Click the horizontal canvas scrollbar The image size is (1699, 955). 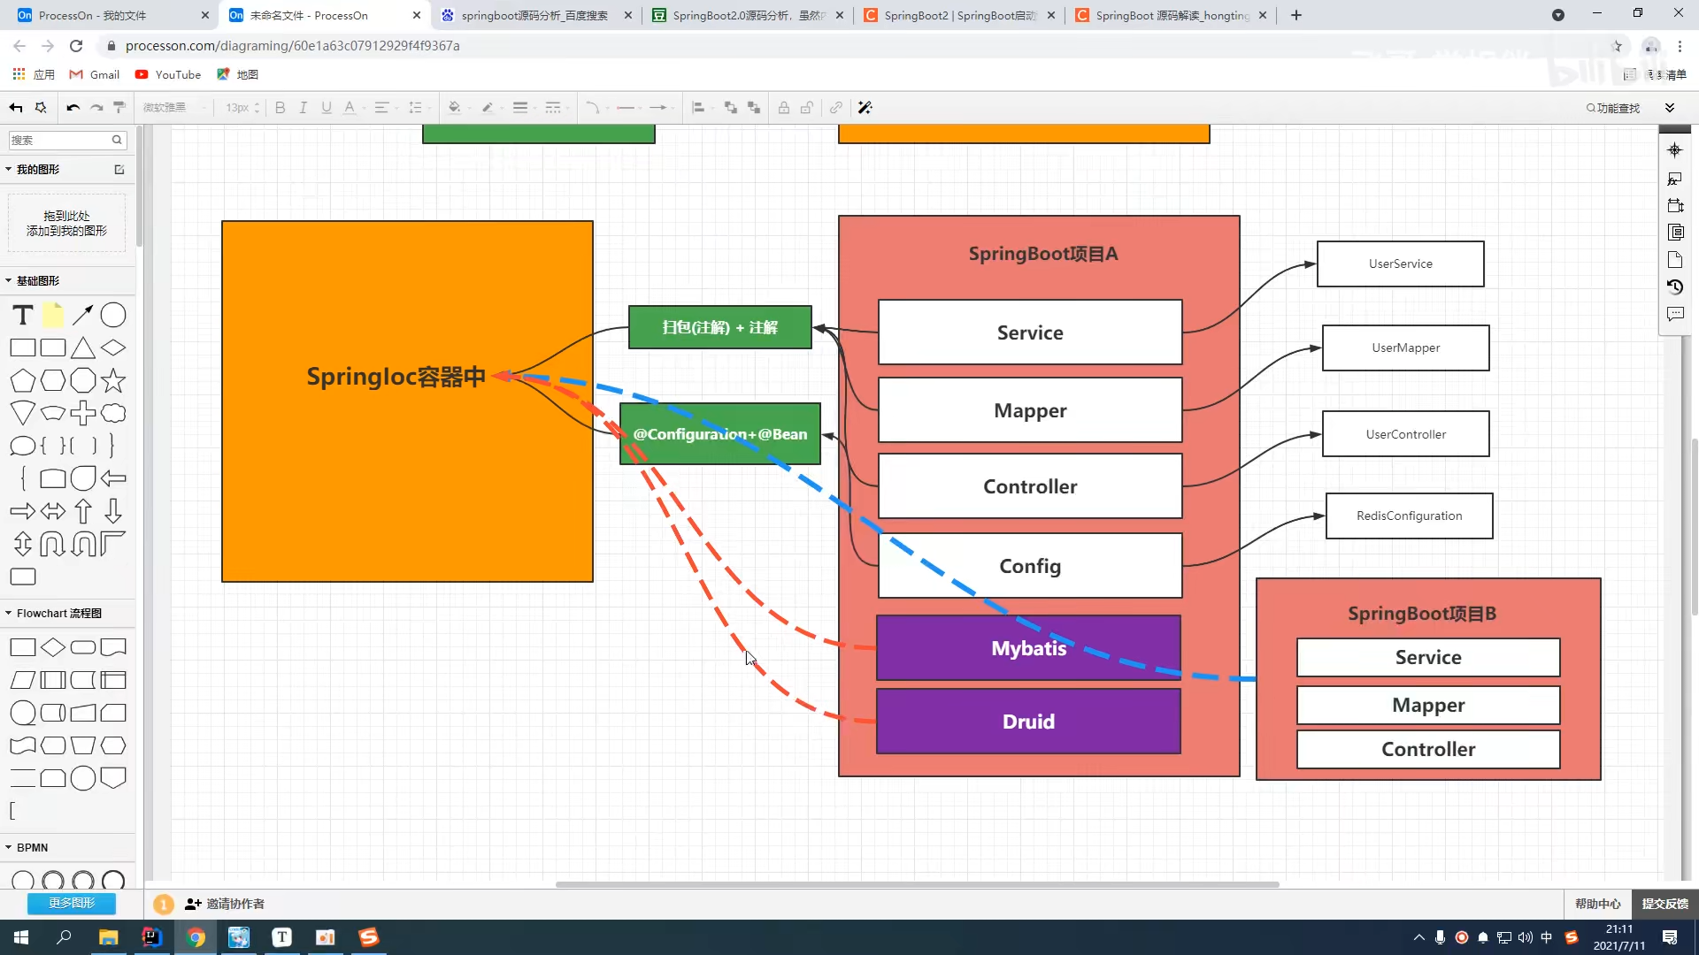917,884
